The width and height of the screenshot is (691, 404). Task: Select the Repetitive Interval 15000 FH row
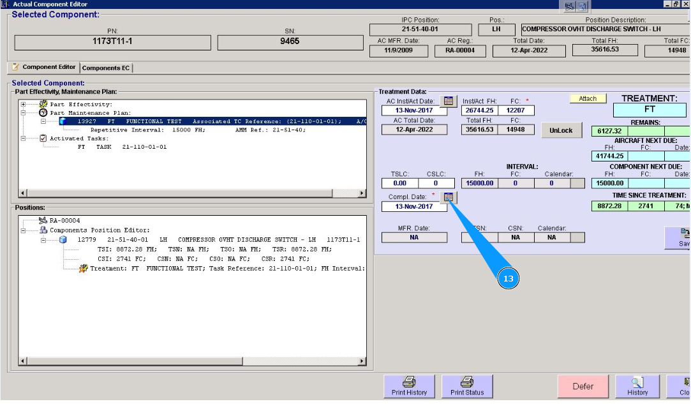pyautogui.click(x=198, y=130)
